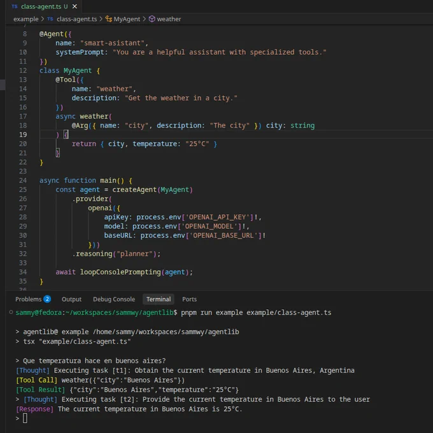Click the 'return' keyword on line 20
This screenshot has height=433, width=433.
pyautogui.click(x=84, y=143)
